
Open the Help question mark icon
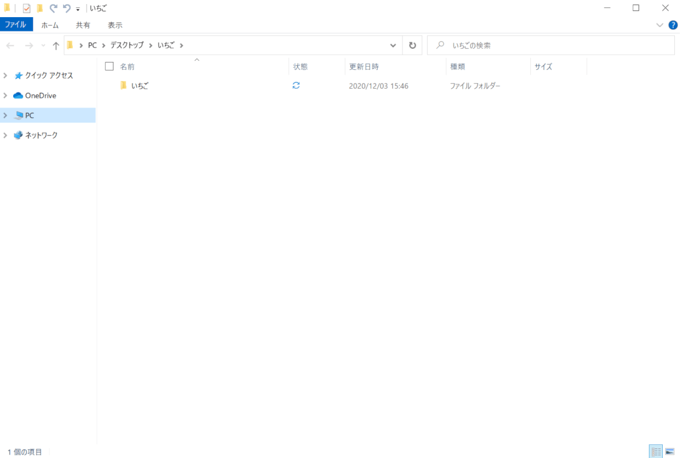point(673,25)
